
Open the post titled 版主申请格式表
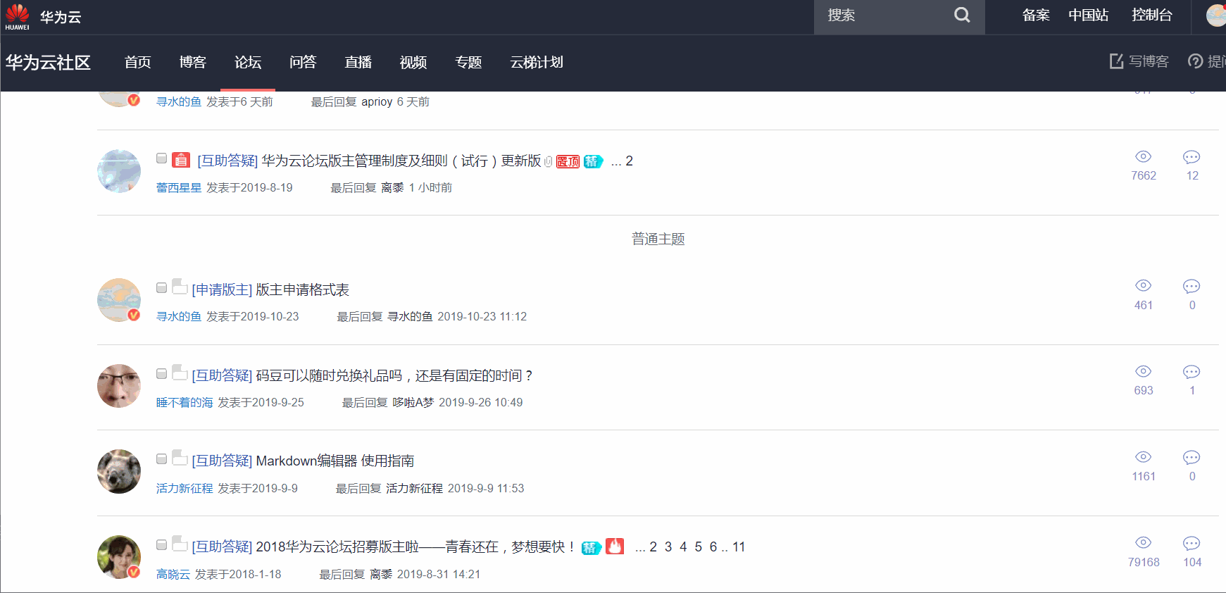[x=302, y=289]
